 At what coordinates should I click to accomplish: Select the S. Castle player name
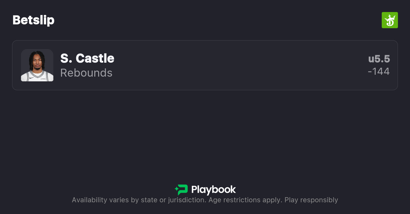87,58
